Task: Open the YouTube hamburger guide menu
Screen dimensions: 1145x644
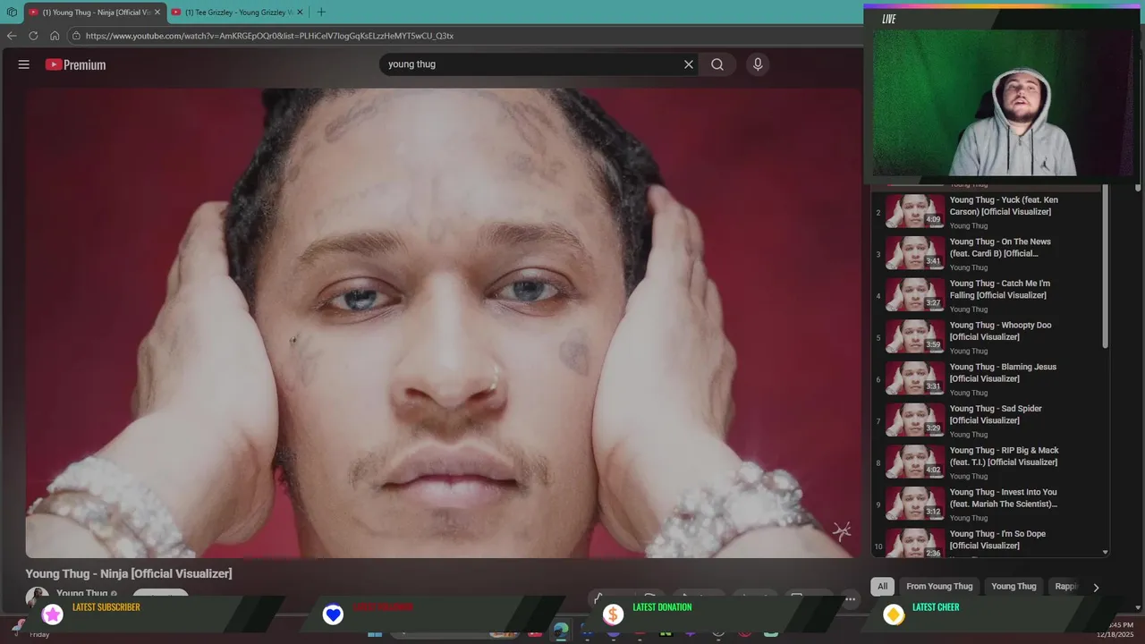Action: point(24,64)
